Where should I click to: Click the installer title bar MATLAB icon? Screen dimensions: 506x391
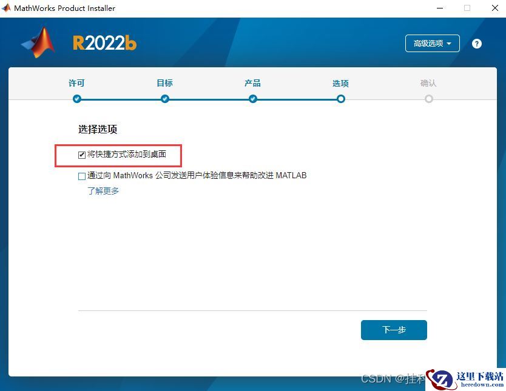click(x=6, y=8)
